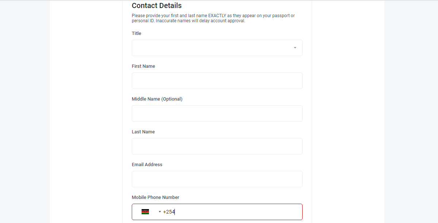The height and width of the screenshot is (223, 438).
Task: Click the Mobile Phone Number text area
Action: pos(232,212)
